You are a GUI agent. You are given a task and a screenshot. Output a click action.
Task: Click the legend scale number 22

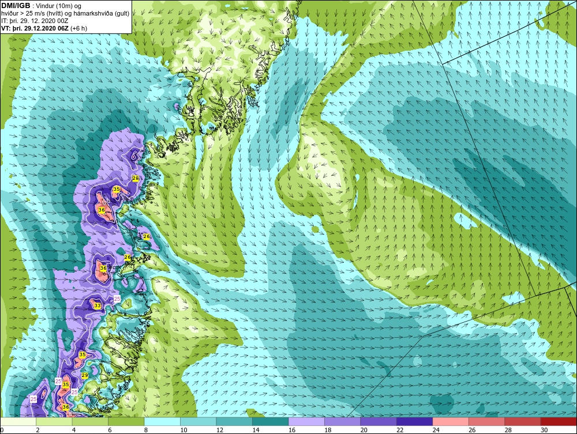pyautogui.click(x=400, y=430)
